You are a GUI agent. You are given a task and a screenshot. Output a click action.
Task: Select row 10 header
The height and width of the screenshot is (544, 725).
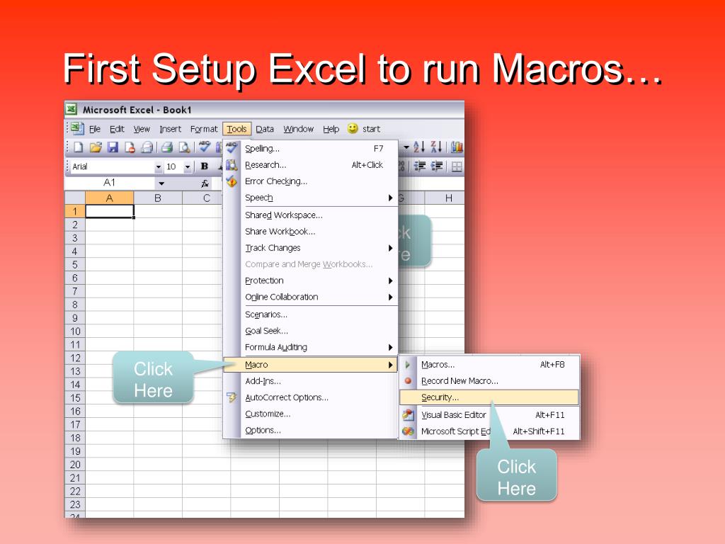pos(75,331)
